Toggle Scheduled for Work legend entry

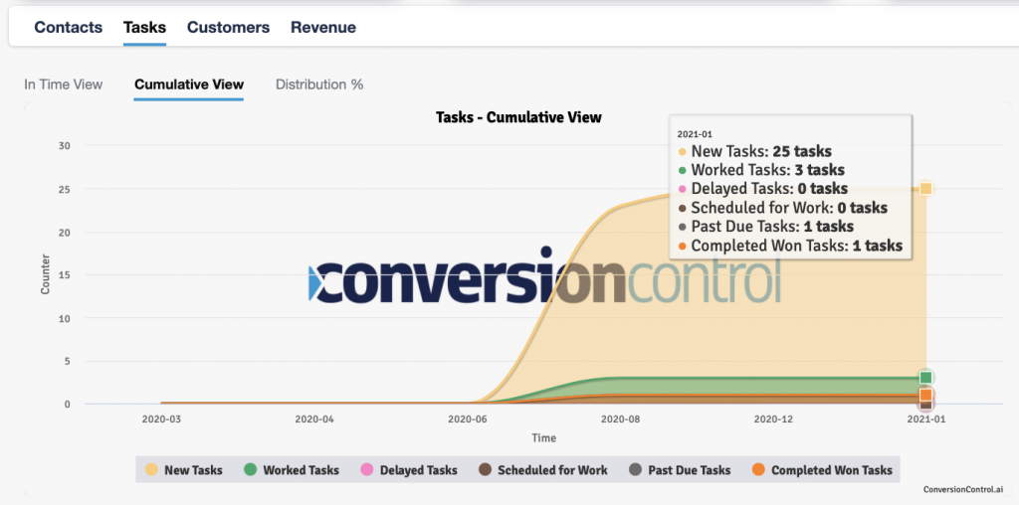click(542, 470)
